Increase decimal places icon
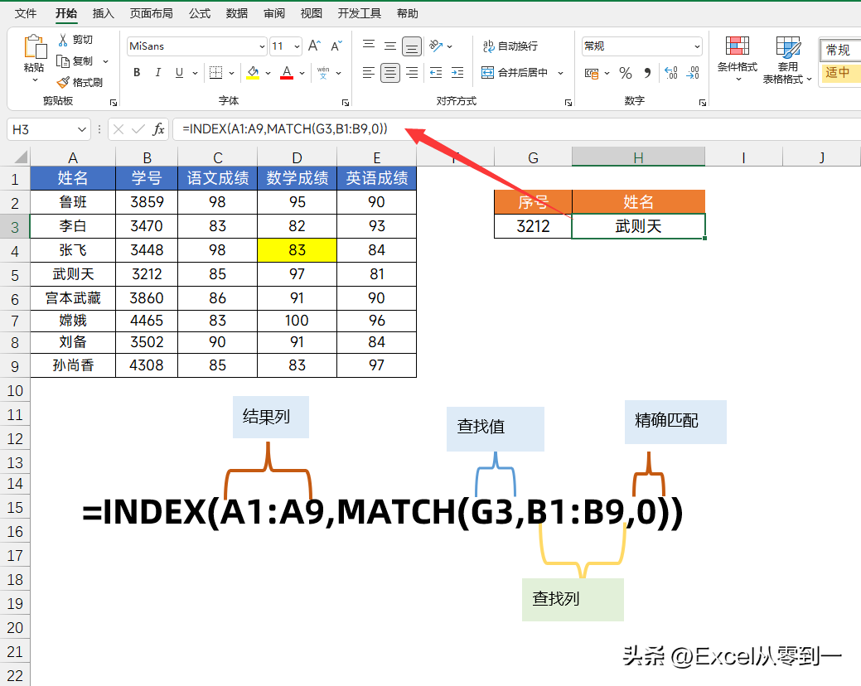 [x=671, y=73]
